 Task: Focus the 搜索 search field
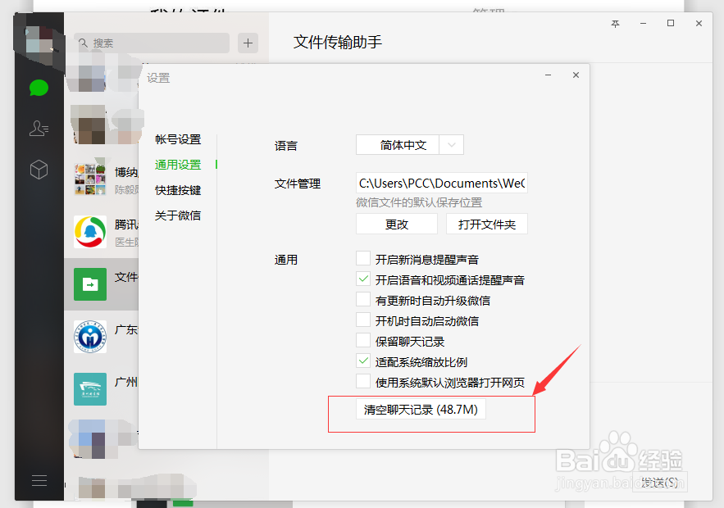(152, 43)
